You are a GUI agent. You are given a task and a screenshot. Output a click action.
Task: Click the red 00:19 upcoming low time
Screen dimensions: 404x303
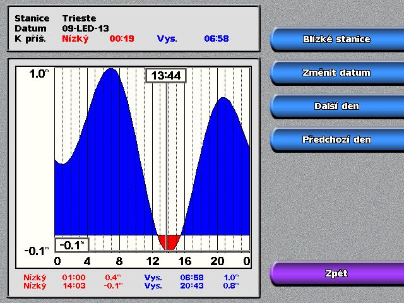pos(122,39)
